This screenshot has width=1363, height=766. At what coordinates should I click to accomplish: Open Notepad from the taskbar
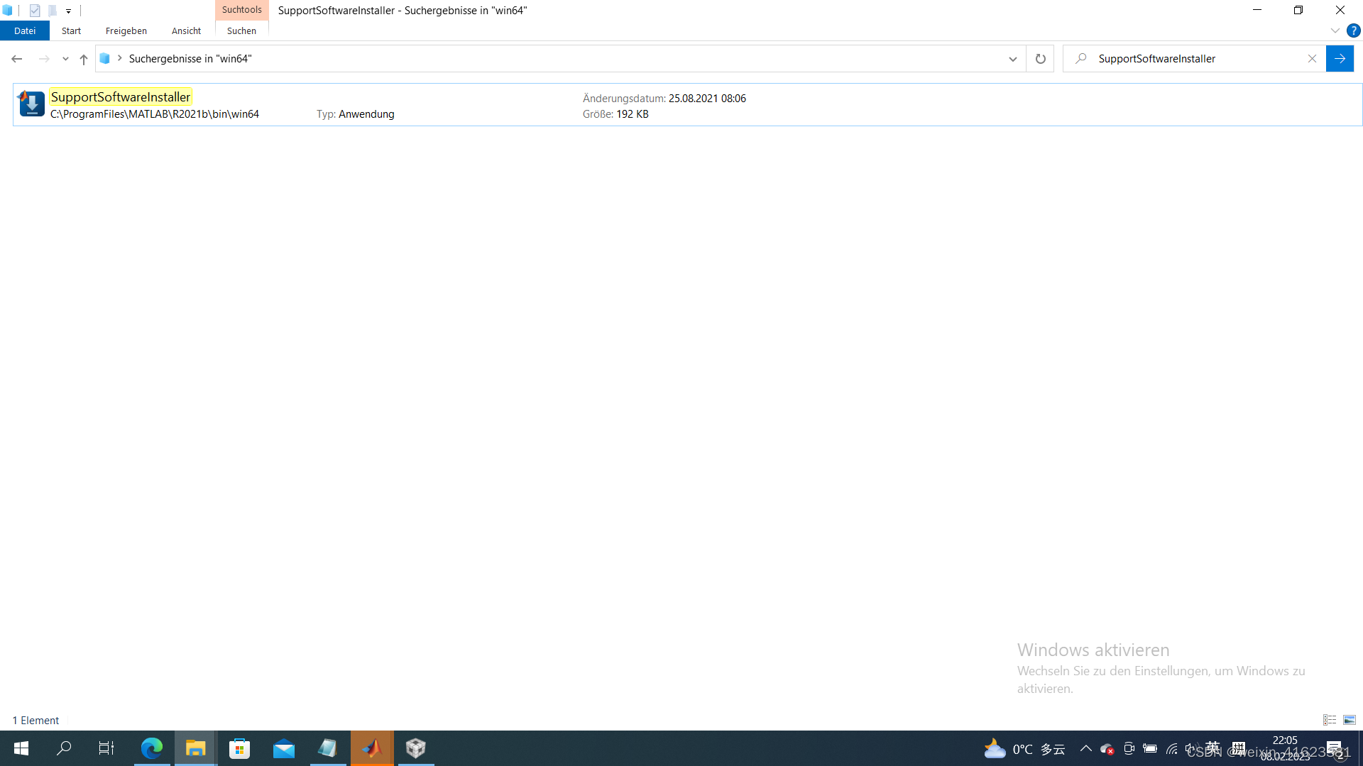coord(328,748)
